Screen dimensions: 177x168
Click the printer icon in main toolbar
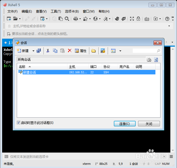click(75, 19)
